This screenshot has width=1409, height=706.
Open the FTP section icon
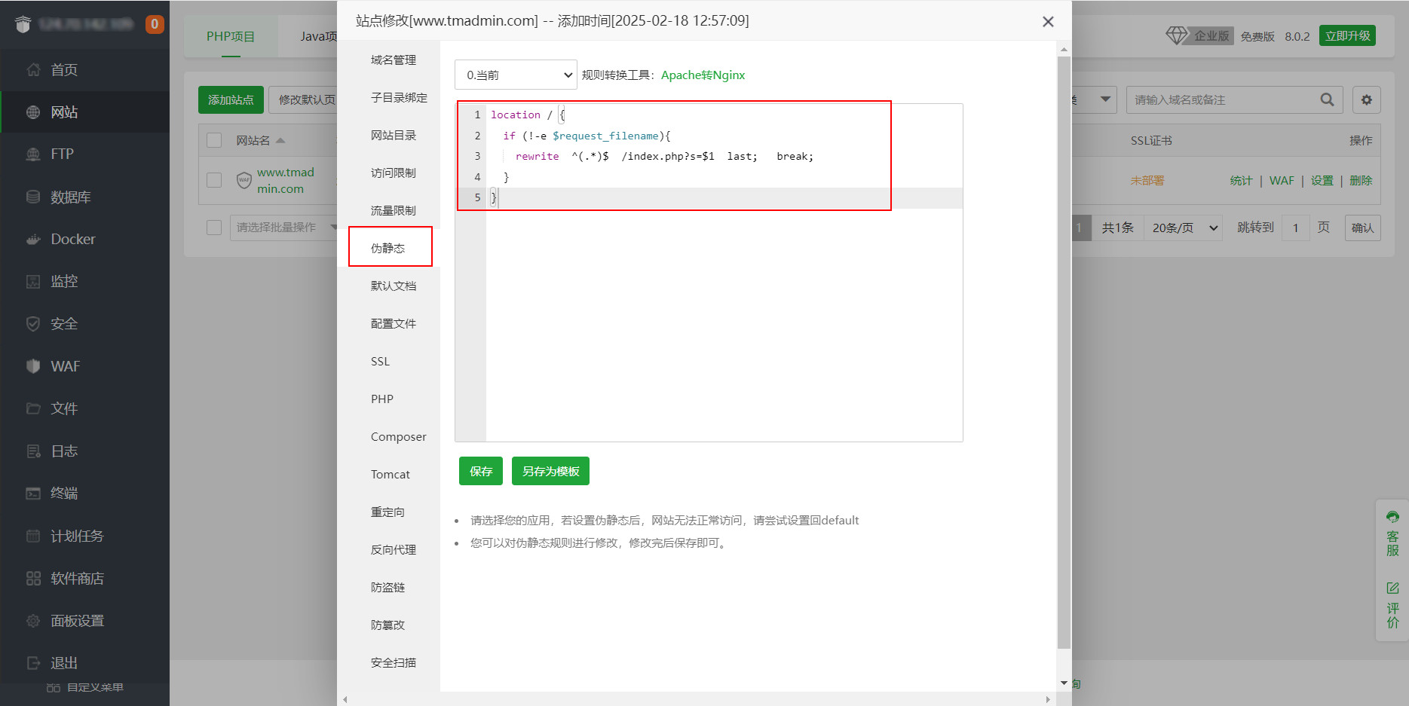point(33,154)
